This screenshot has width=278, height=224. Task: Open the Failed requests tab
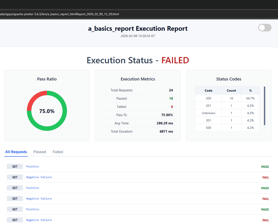(58, 152)
